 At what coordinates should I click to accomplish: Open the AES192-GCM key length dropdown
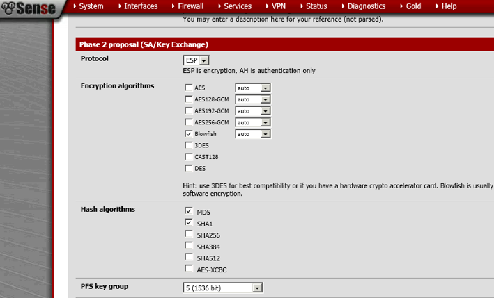(253, 111)
